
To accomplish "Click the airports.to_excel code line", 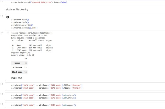I will pyautogui.click(x=39, y=2).
